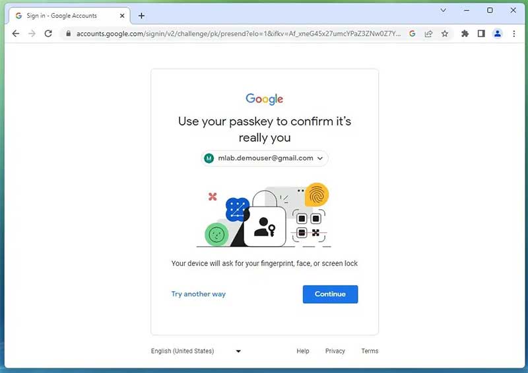
Task: Expand the mlab.demouser@gmail.com account chooser
Action: [x=265, y=158]
